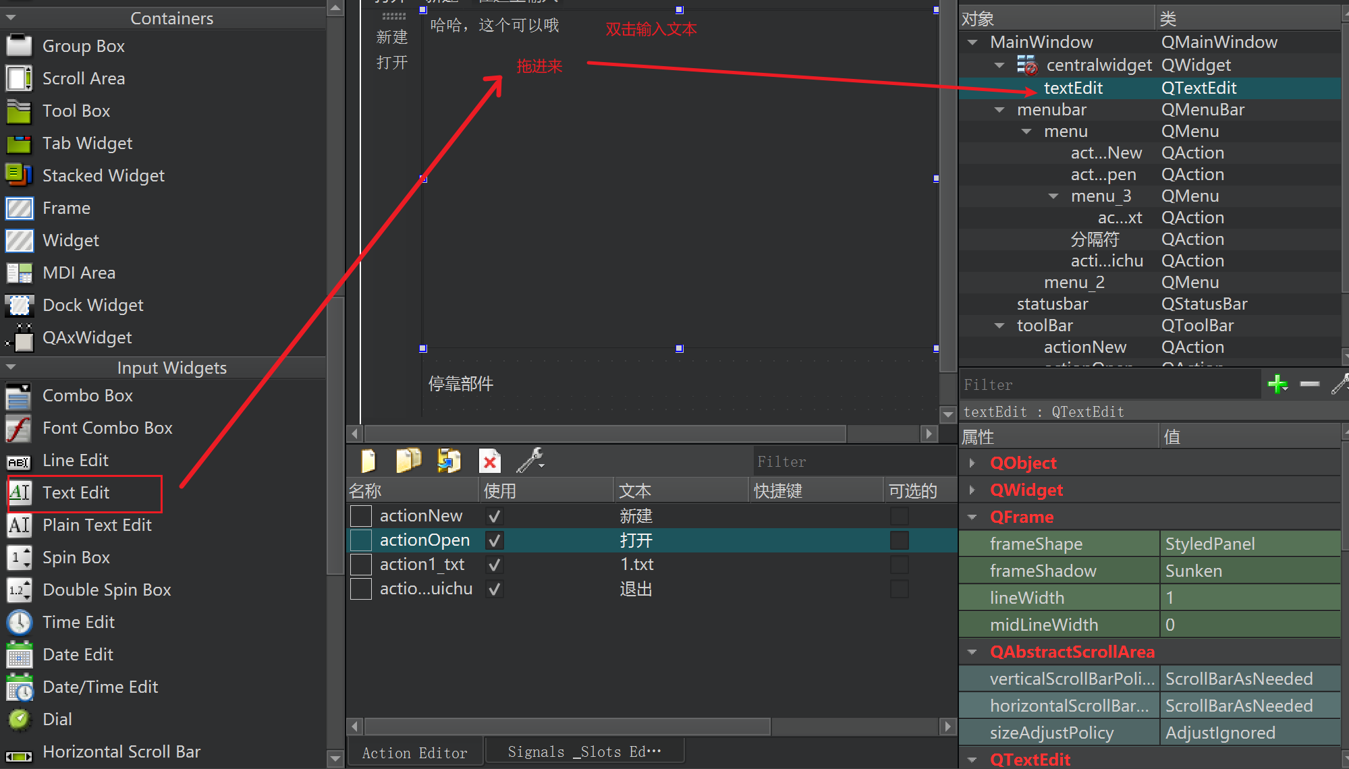The width and height of the screenshot is (1349, 769).
Task: Click the Paste action icon in Action Editor
Action: (449, 461)
